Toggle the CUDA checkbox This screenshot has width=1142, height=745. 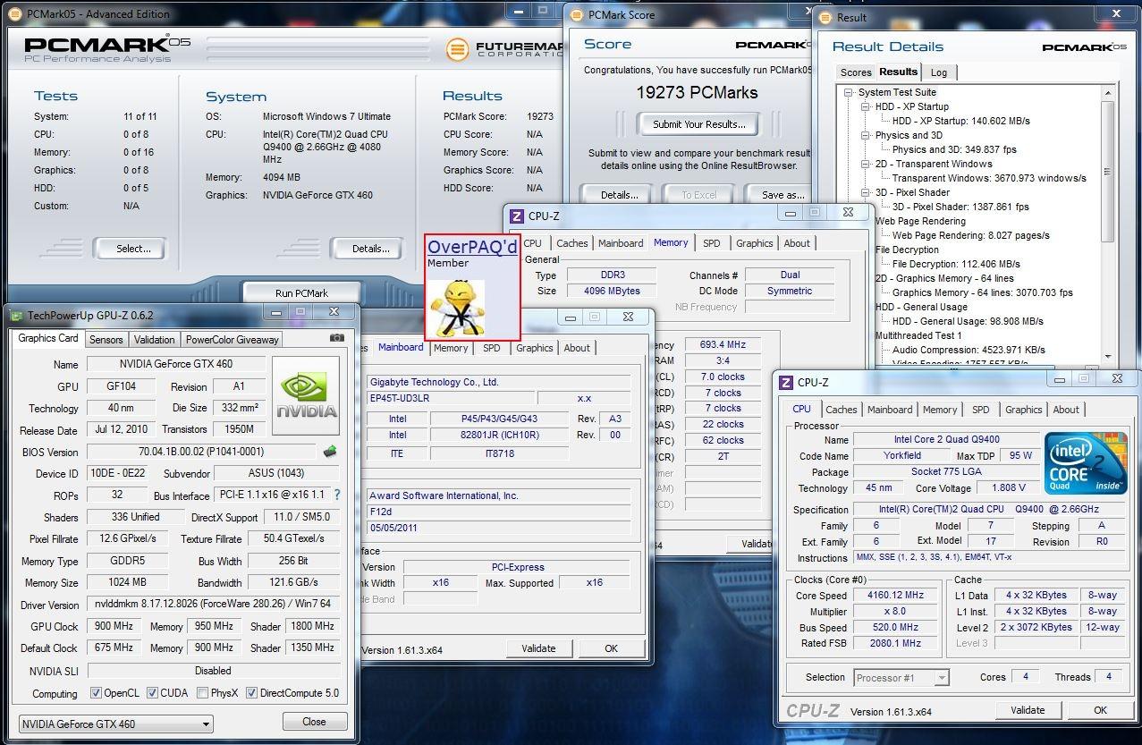[153, 693]
